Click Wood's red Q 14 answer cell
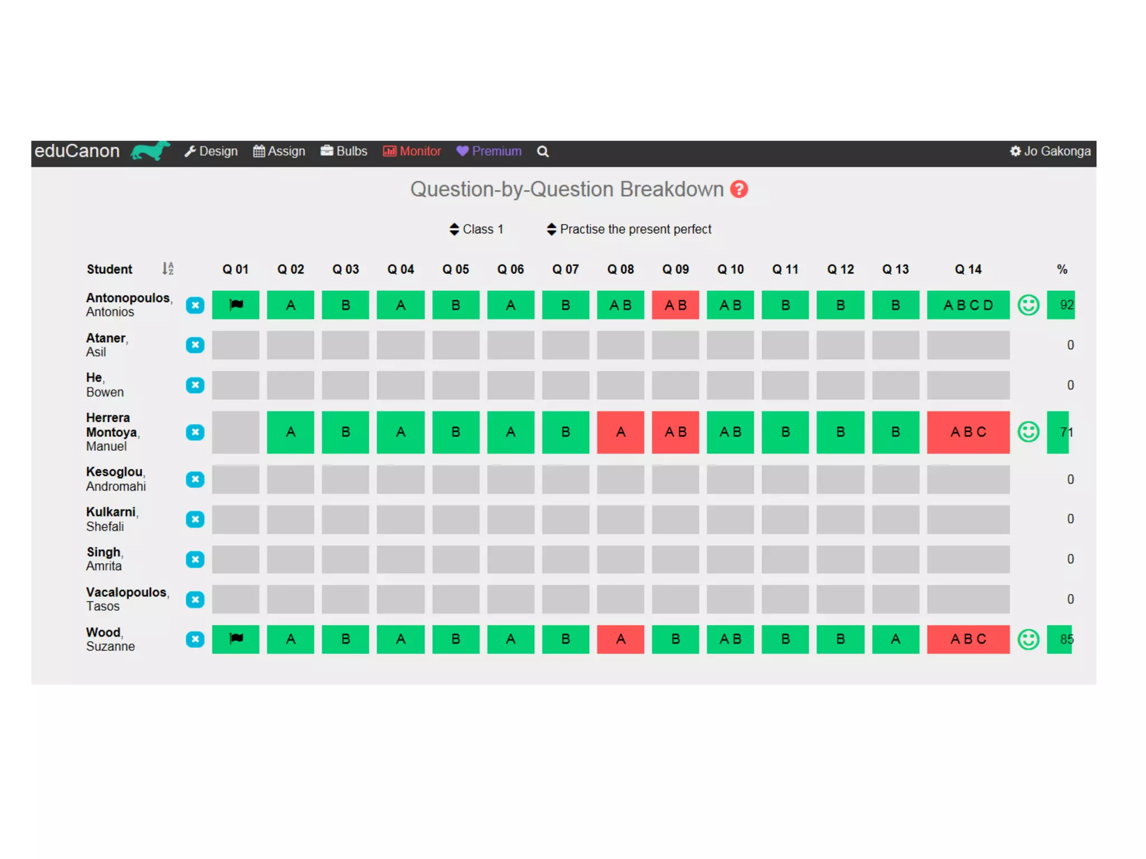Screen dimensions: 1146x859 click(967, 639)
